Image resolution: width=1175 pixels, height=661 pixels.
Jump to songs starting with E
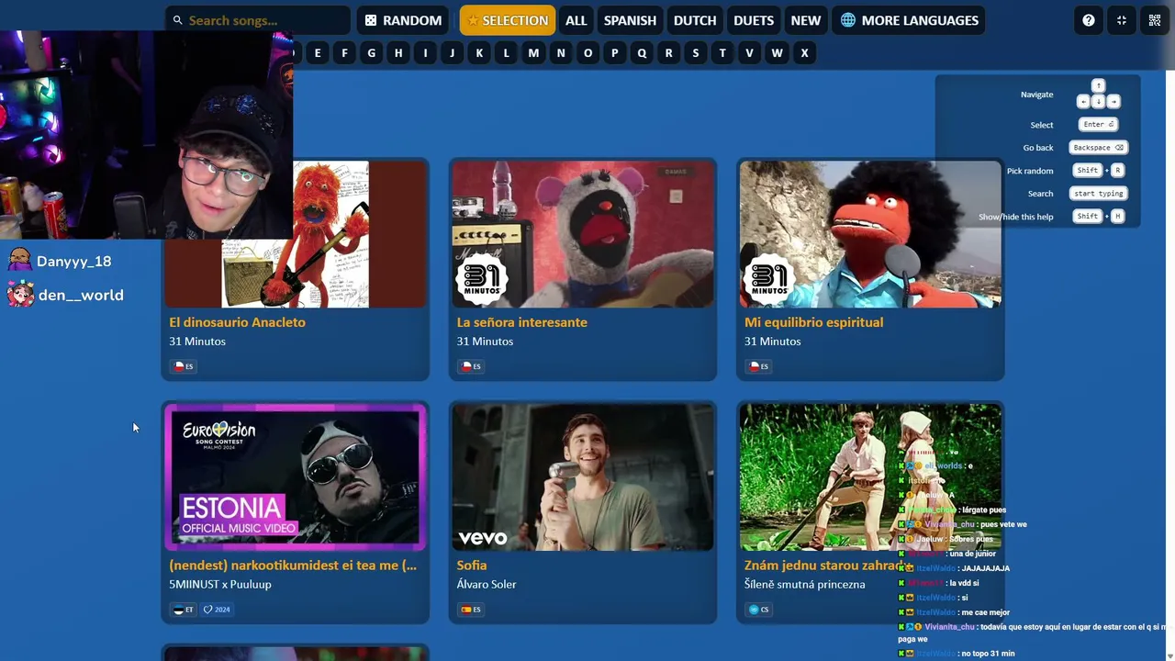[318, 53]
